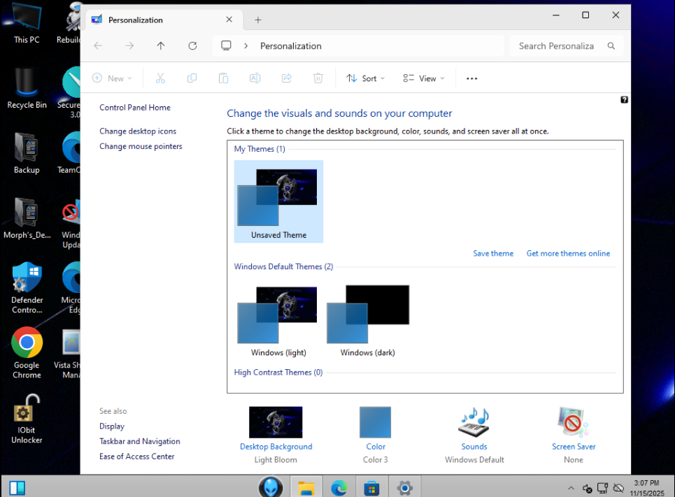Open Change desktop icons link
Viewport: 675px width, 497px height.
coord(138,131)
